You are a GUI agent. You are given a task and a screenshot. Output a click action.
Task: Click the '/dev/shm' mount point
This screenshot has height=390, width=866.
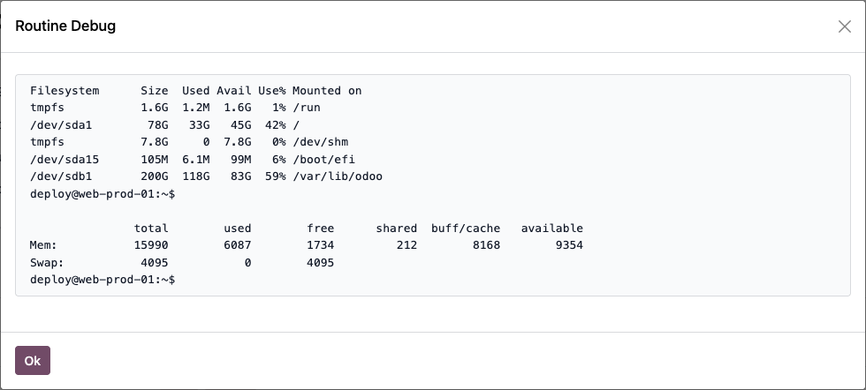coord(320,142)
